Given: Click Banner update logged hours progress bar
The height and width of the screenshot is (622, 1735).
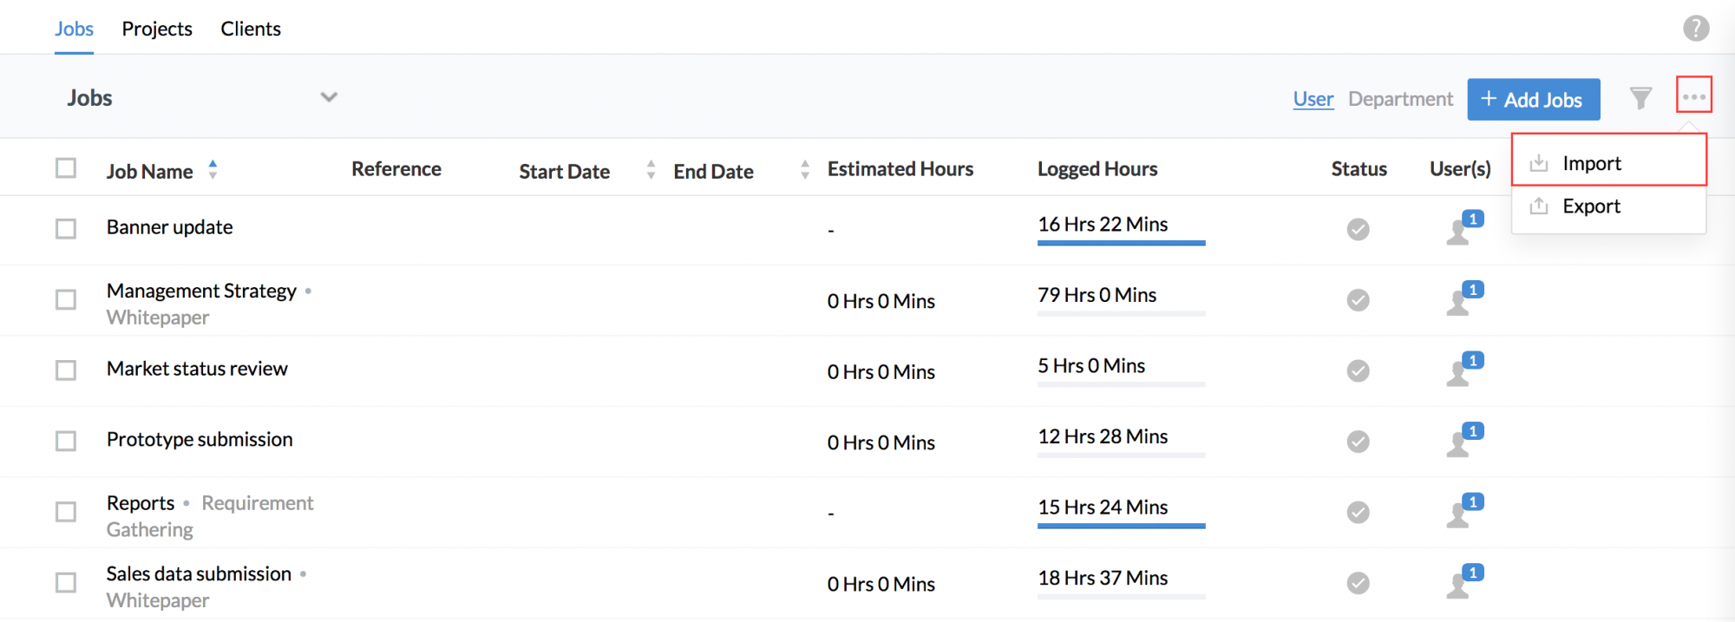Looking at the screenshot, I should pyautogui.click(x=1121, y=243).
